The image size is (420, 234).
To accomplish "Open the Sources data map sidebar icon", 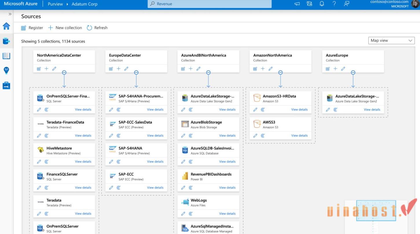I will tap(6, 41).
